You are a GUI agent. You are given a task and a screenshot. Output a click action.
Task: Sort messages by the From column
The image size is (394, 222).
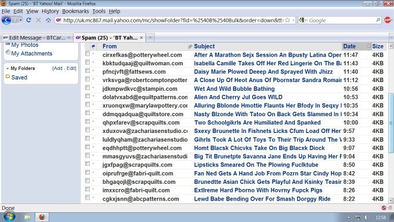pyautogui.click(x=110, y=46)
